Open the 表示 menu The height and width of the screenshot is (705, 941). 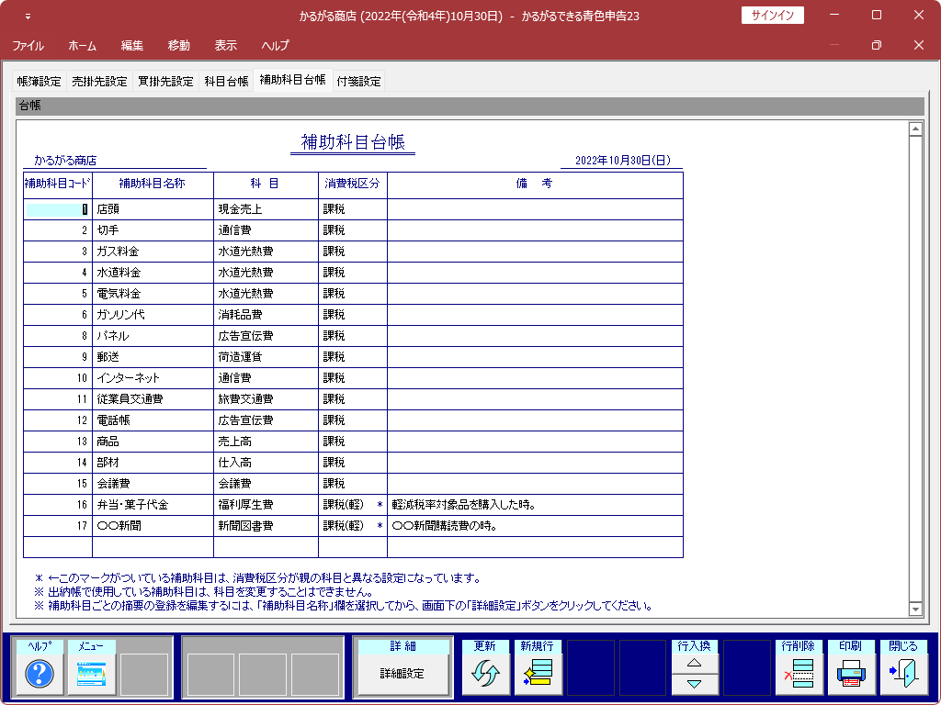(x=226, y=46)
